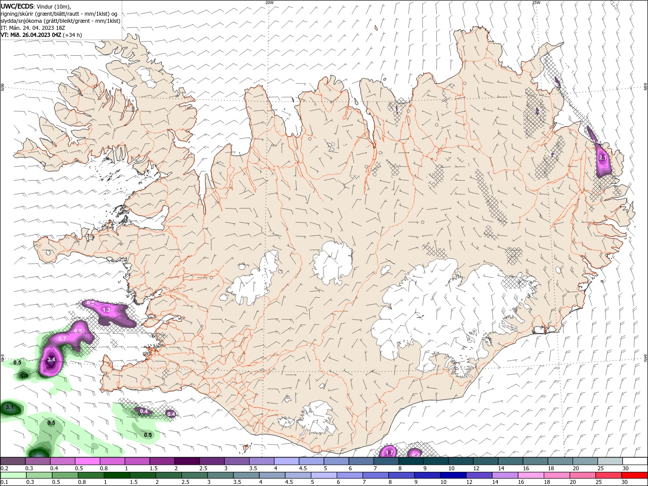Click the 20W longitude label

269,3
